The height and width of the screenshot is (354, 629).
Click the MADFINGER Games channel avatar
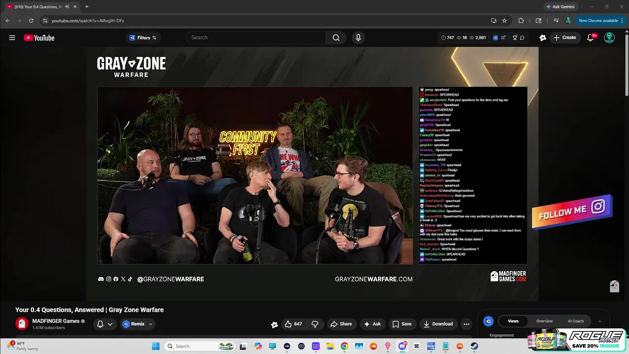pyautogui.click(x=21, y=324)
